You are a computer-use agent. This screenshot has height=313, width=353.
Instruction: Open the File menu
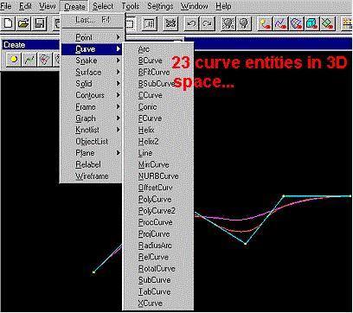(6, 6)
